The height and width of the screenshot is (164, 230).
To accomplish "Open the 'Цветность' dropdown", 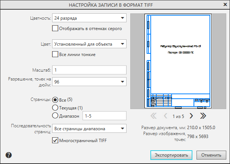I will pos(89,17).
